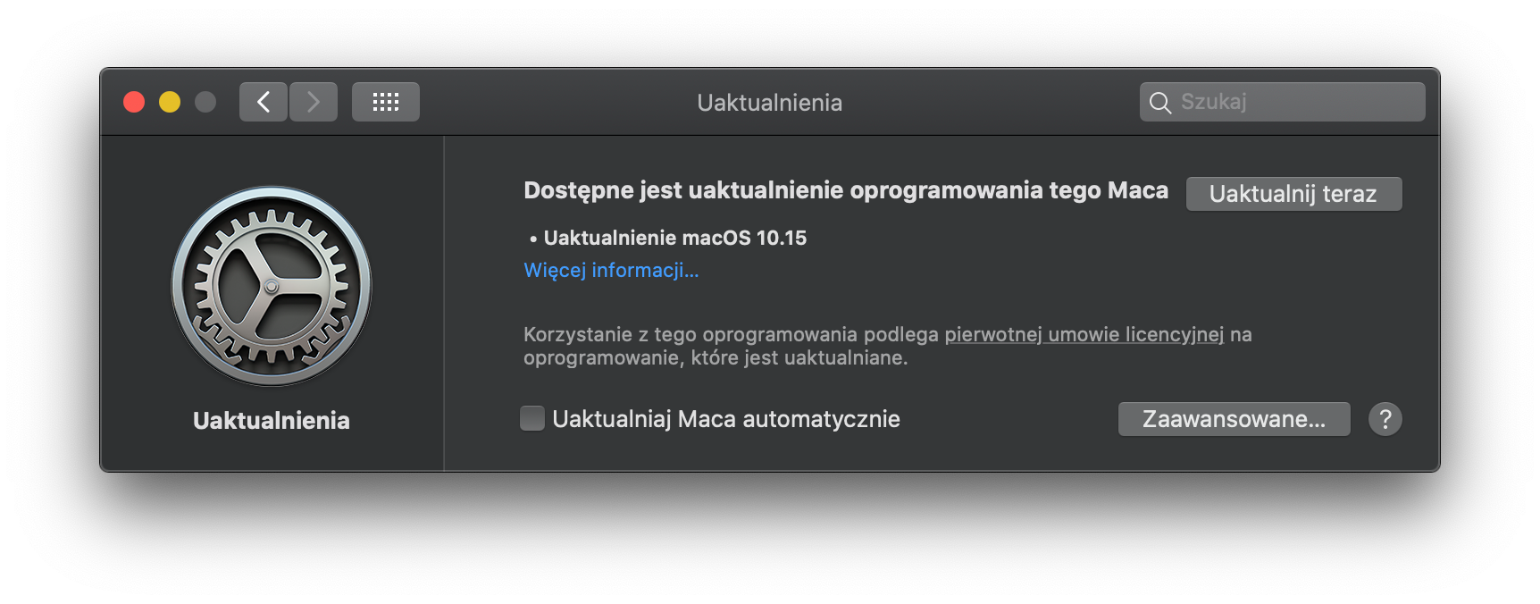Viewport: 1540px width, 604px height.
Task: Click the Uaktualnienia window title
Action: 769,103
